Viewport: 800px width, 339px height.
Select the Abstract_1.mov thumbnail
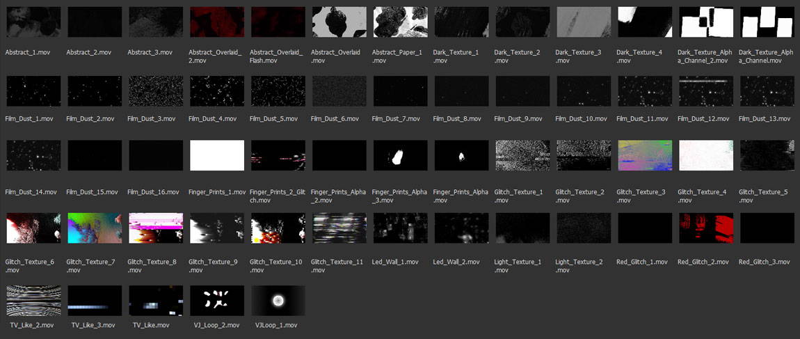click(x=33, y=22)
